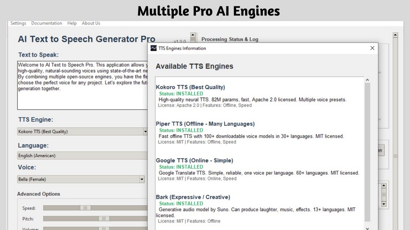410x230 pixels.
Task: Click the Speed slider handle
Action: (86, 208)
